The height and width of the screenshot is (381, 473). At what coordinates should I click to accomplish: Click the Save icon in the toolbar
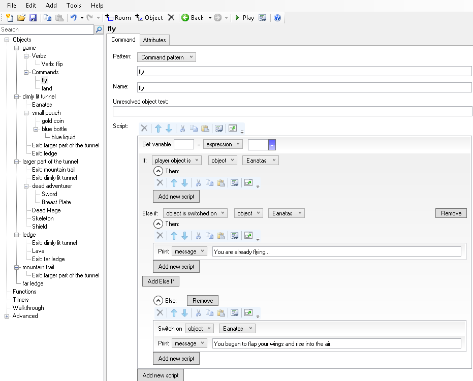click(x=33, y=18)
